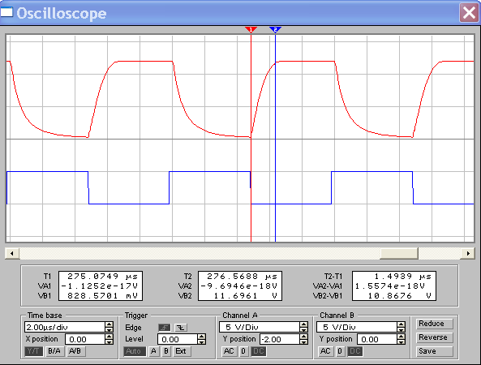Screen dimensions: 481x365
Task: Click the horizontal scrollbar thumb
Action: click(x=399, y=253)
